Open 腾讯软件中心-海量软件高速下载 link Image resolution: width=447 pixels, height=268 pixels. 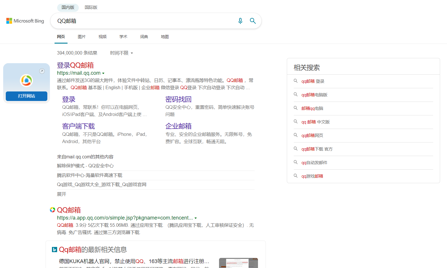tap(89, 175)
